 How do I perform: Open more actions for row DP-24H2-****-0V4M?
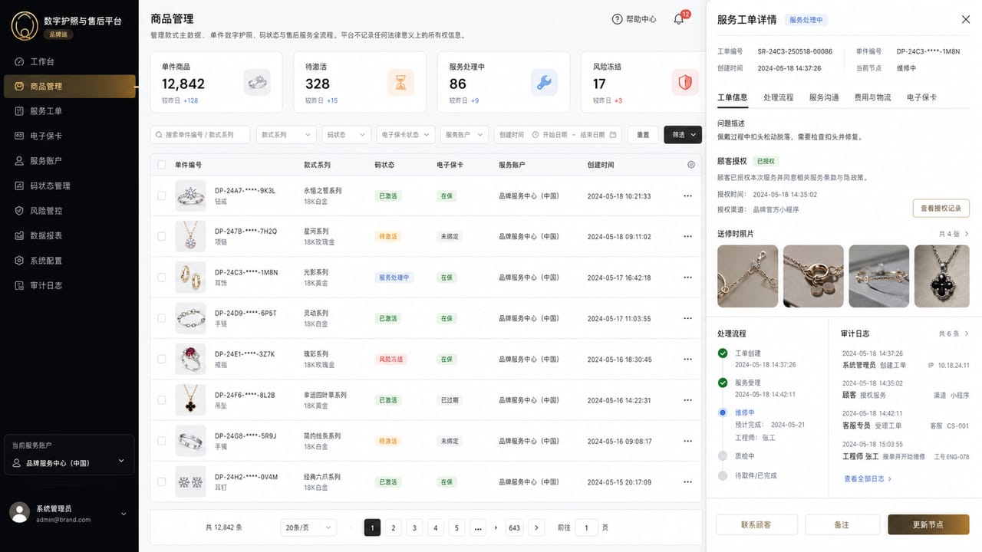pyautogui.click(x=687, y=482)
